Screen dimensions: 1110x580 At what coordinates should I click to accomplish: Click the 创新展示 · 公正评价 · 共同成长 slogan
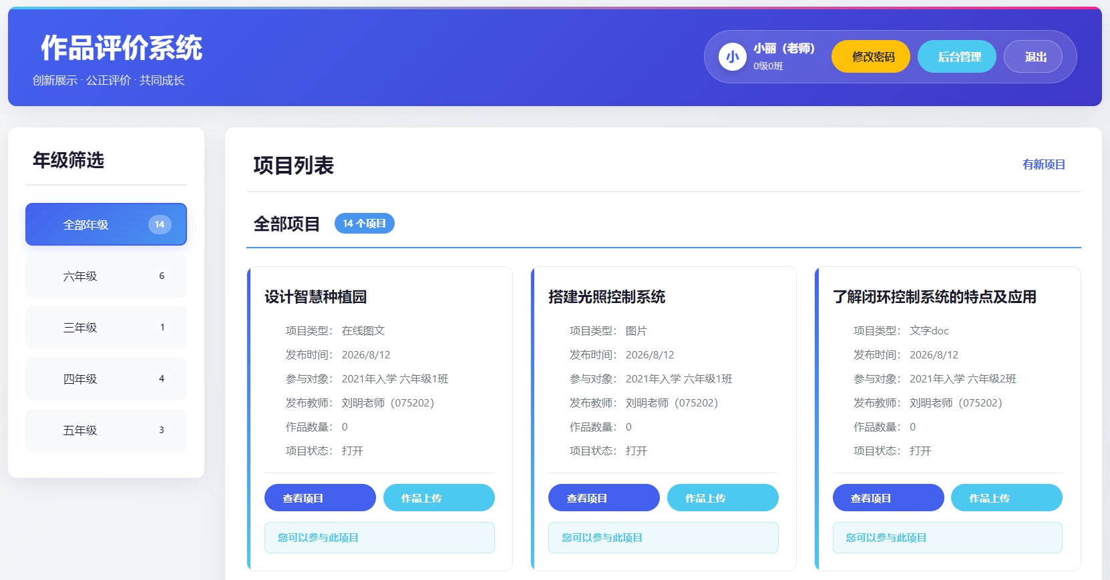pyautogui.click(x=109, y=80)
